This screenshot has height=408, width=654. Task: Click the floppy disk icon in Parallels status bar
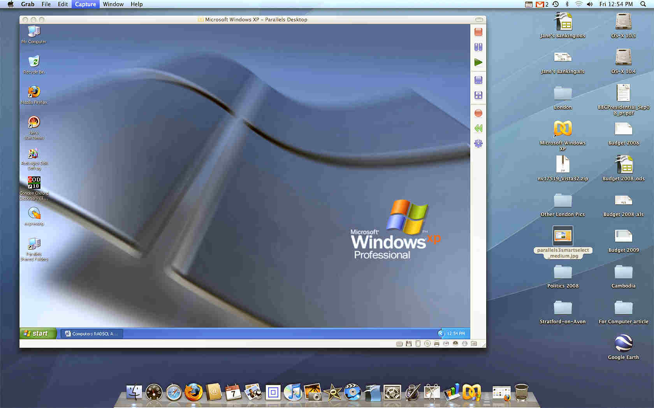point(408,343)
